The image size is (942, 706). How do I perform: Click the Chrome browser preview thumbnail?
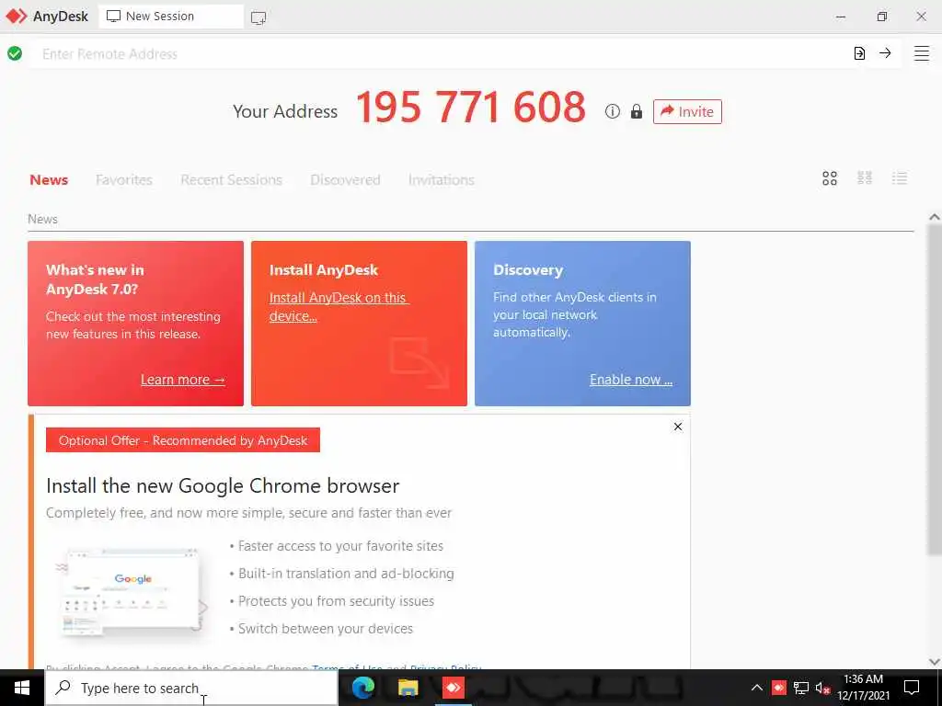pos(131,591)
